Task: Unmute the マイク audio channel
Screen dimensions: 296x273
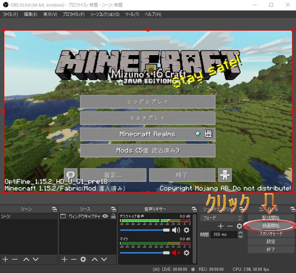Action: tap(176, 253)
